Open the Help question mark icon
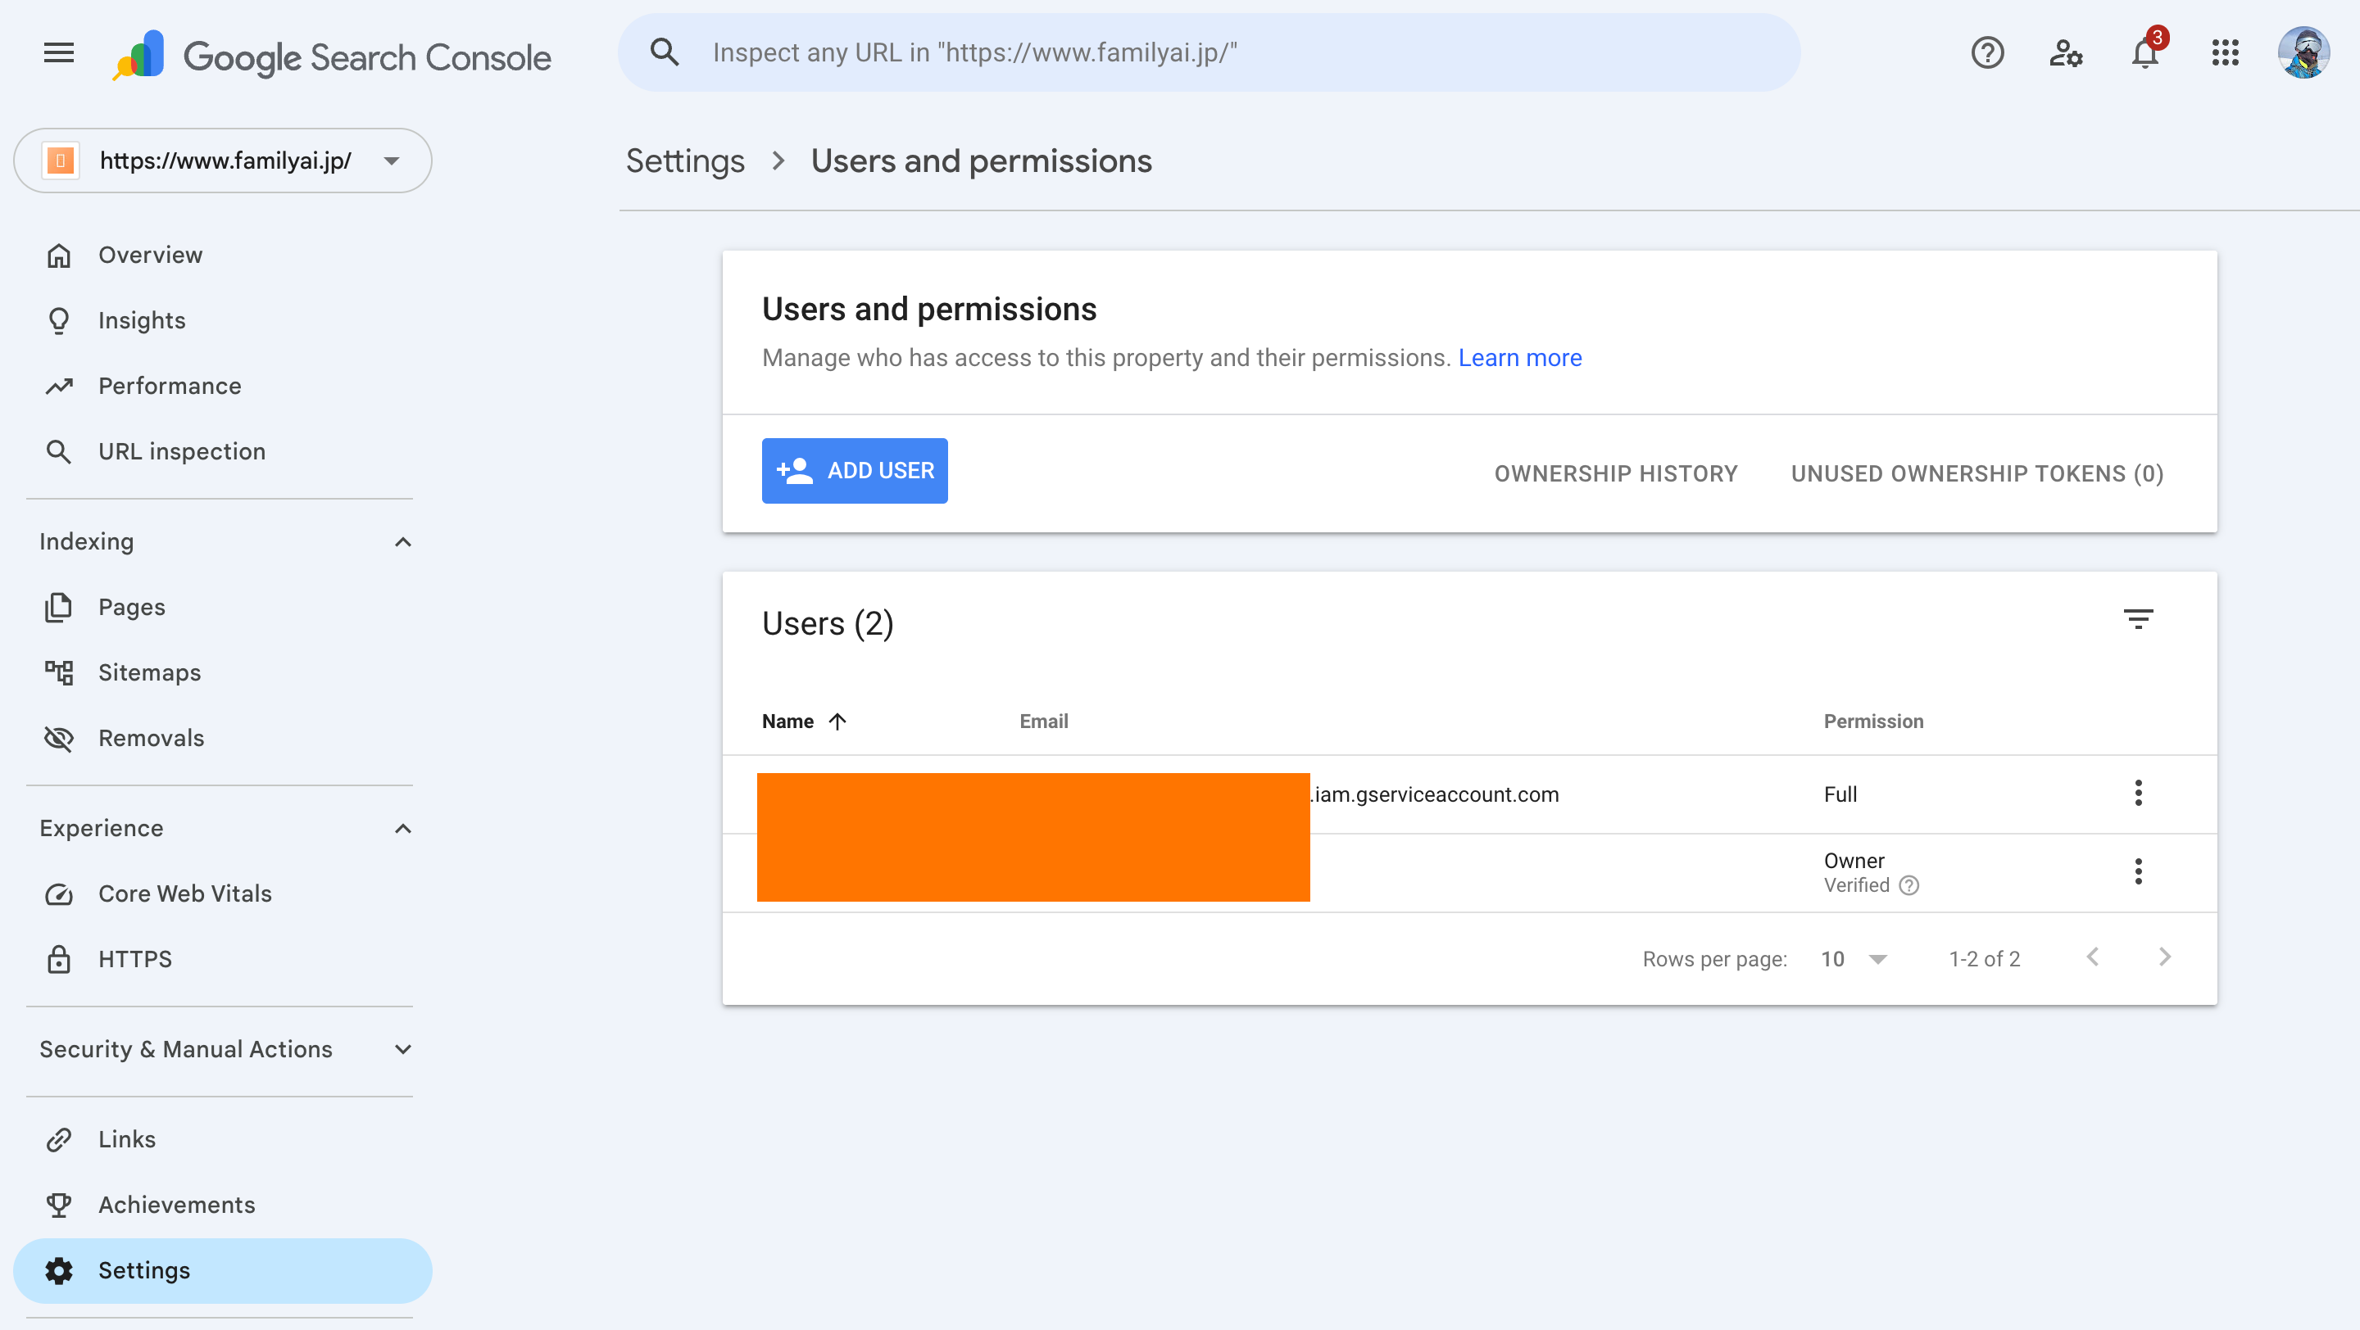The width and height of the screenshot is (2360, 1330). [1987, 53]
